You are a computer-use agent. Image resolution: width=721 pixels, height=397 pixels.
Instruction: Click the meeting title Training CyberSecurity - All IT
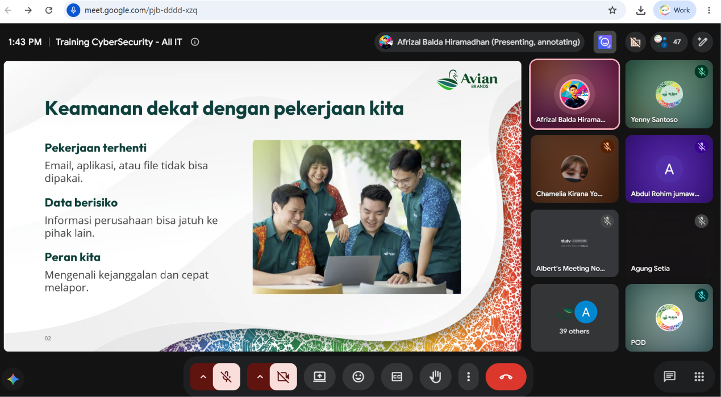119,41
